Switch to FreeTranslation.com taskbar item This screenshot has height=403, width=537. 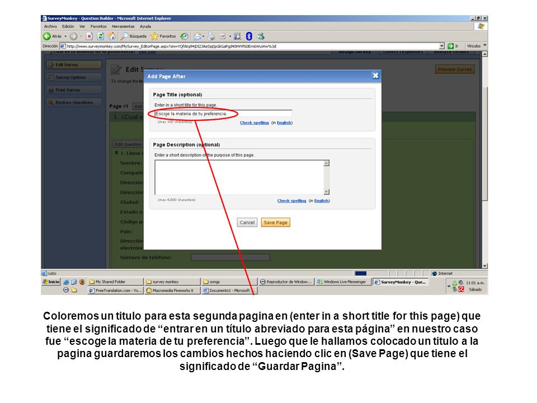click(115, 290)
